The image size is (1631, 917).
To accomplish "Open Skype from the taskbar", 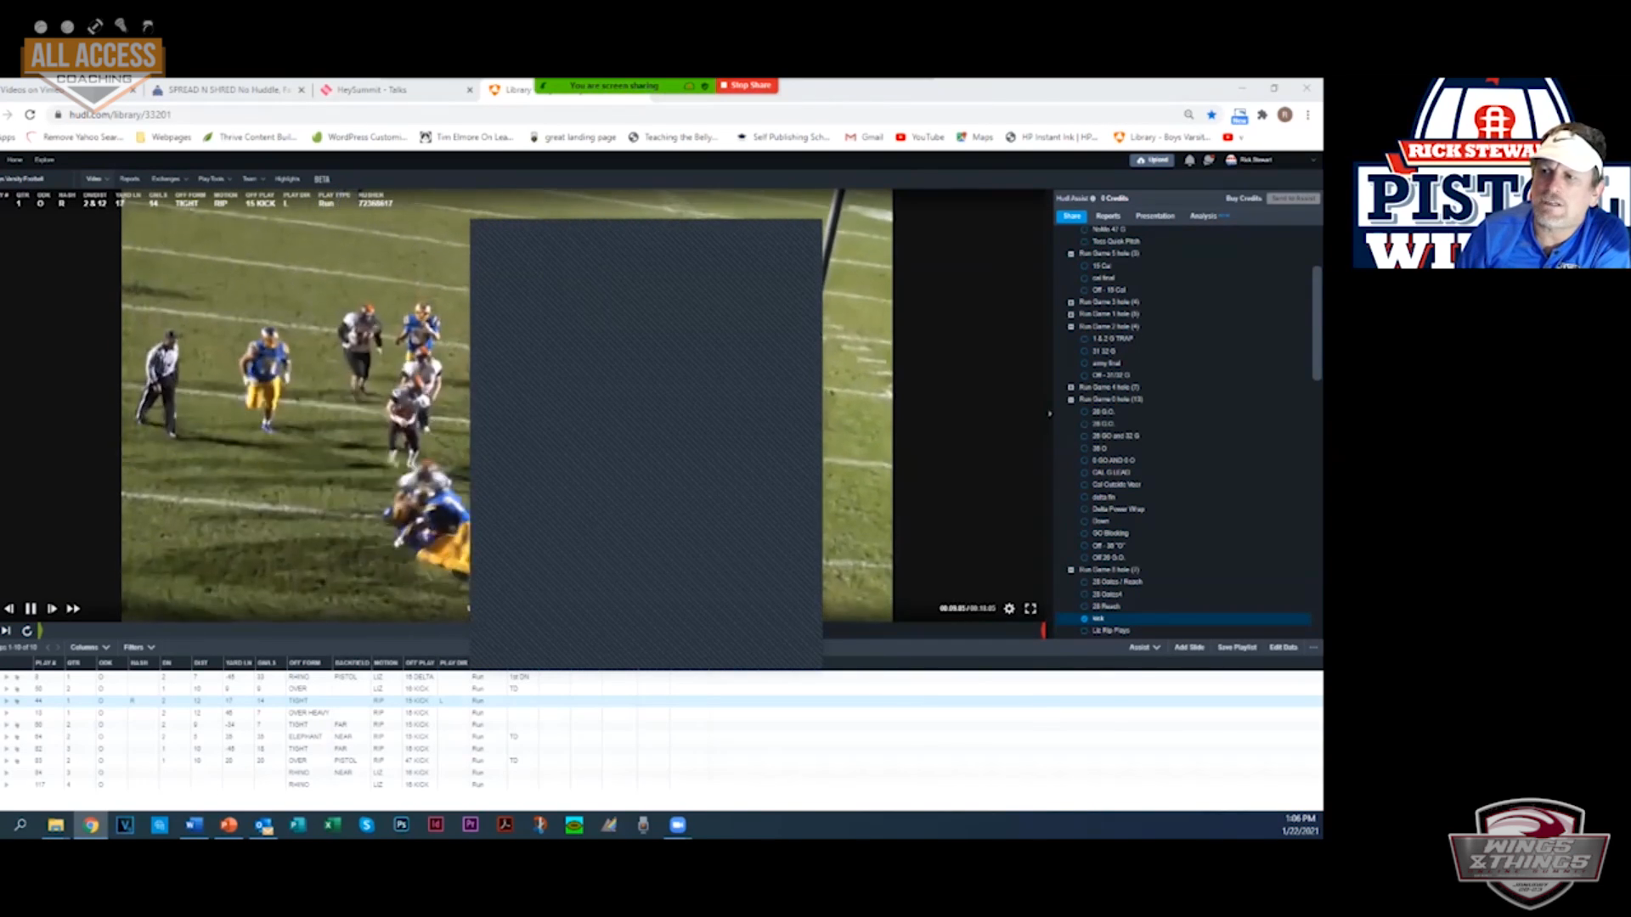I will pos(367,824).
